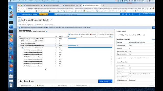Switch to the first Chrome tab
The image size is (163, 91).
[x=33, y=6]
